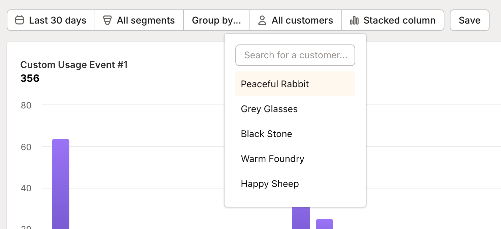Click the 356 total value
501x229 pixels.
pyautogui.click(x=30, y=78)
